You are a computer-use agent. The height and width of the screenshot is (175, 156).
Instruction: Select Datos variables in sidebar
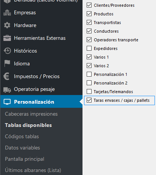click(23, 148)
